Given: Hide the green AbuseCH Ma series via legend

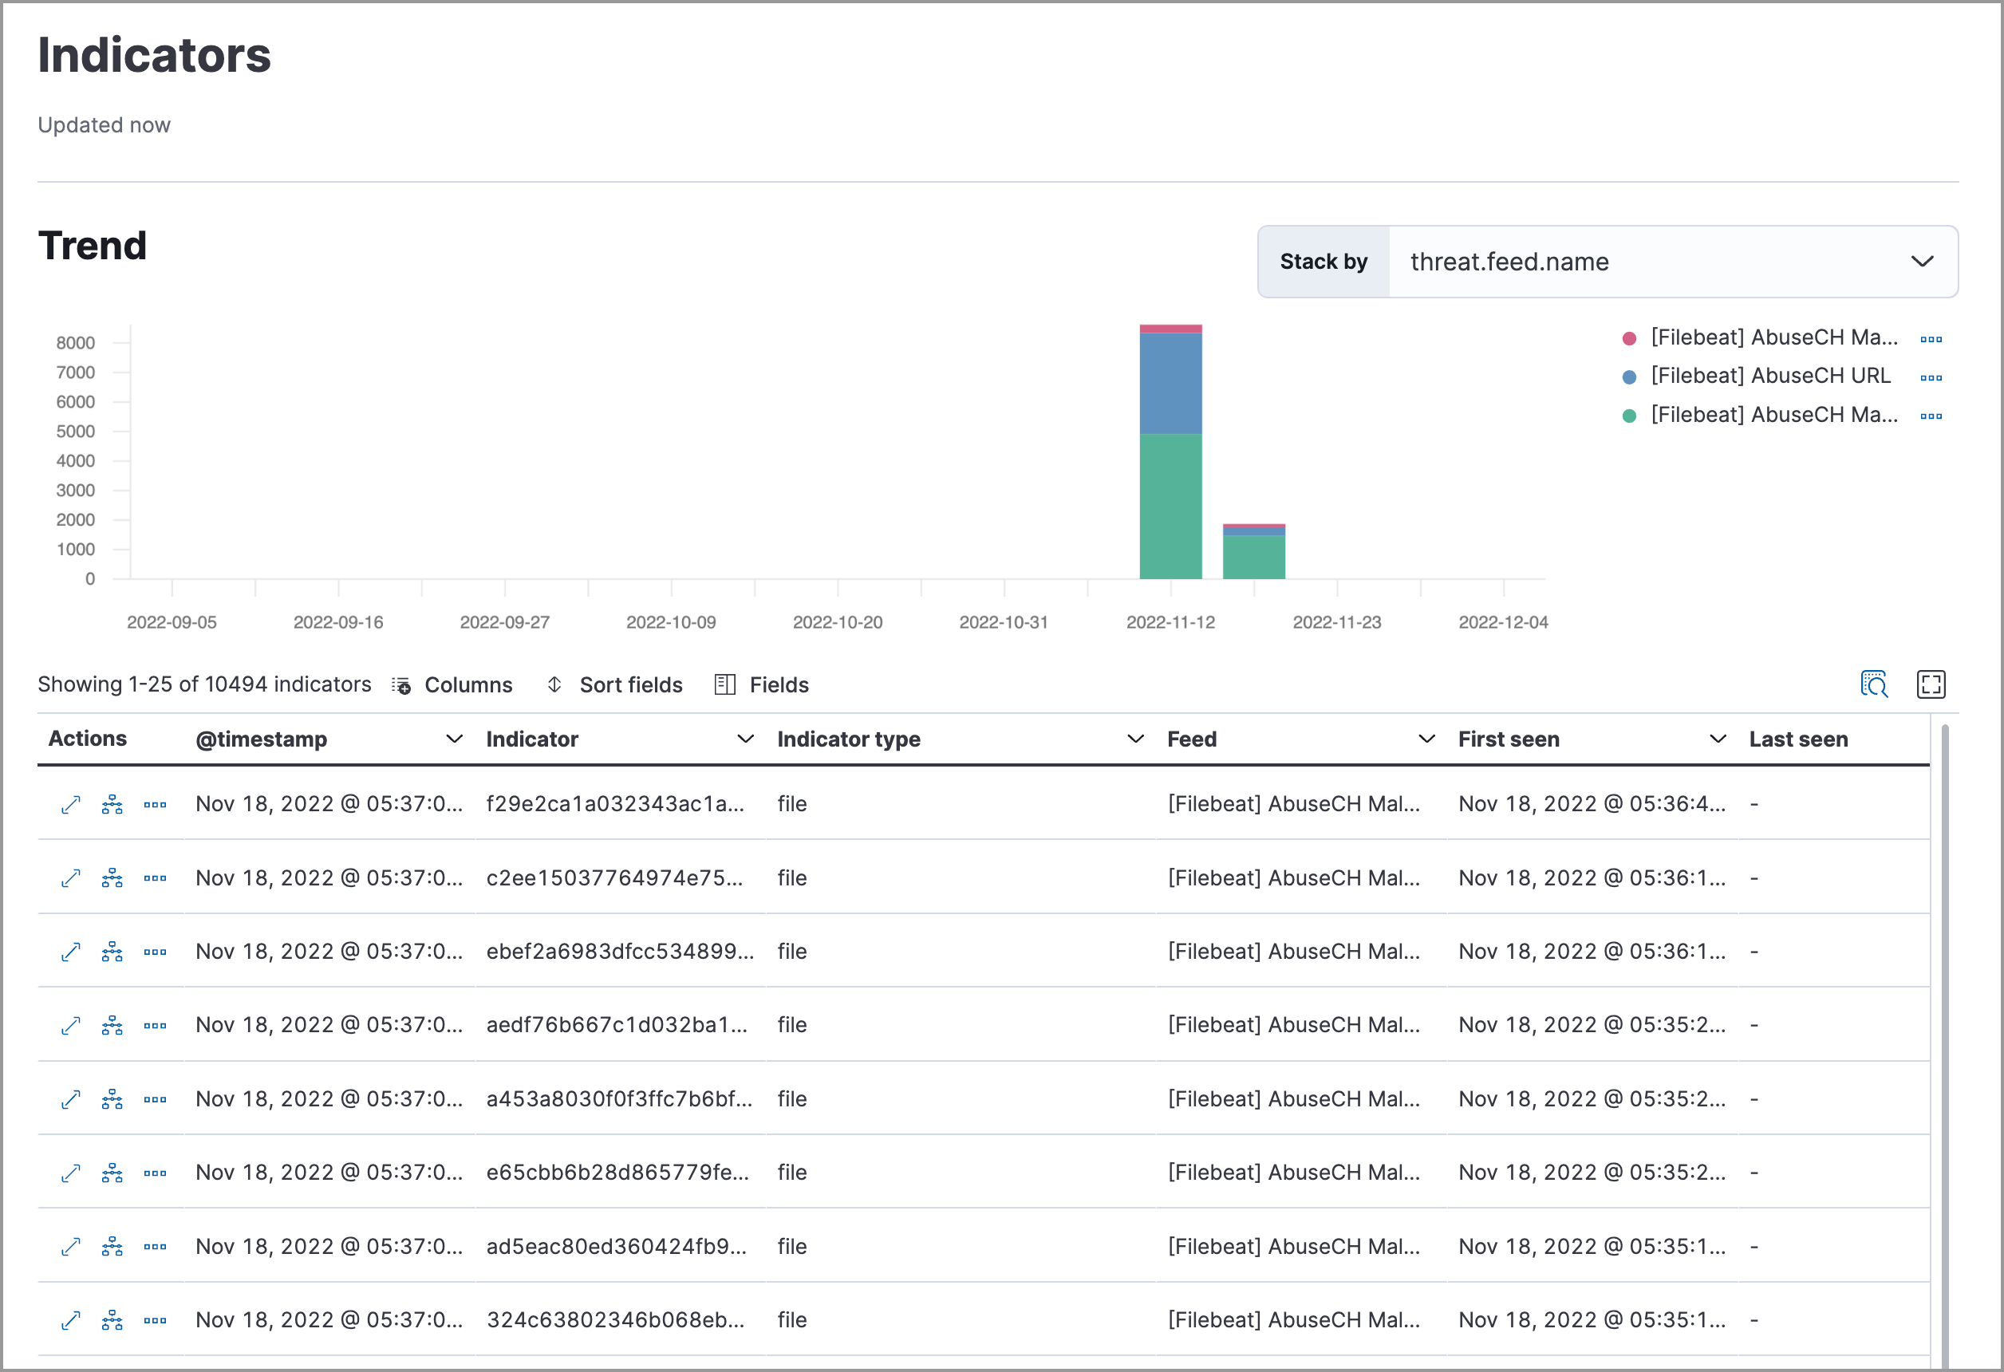Looking at the screenshot, I should point(1769,414).
